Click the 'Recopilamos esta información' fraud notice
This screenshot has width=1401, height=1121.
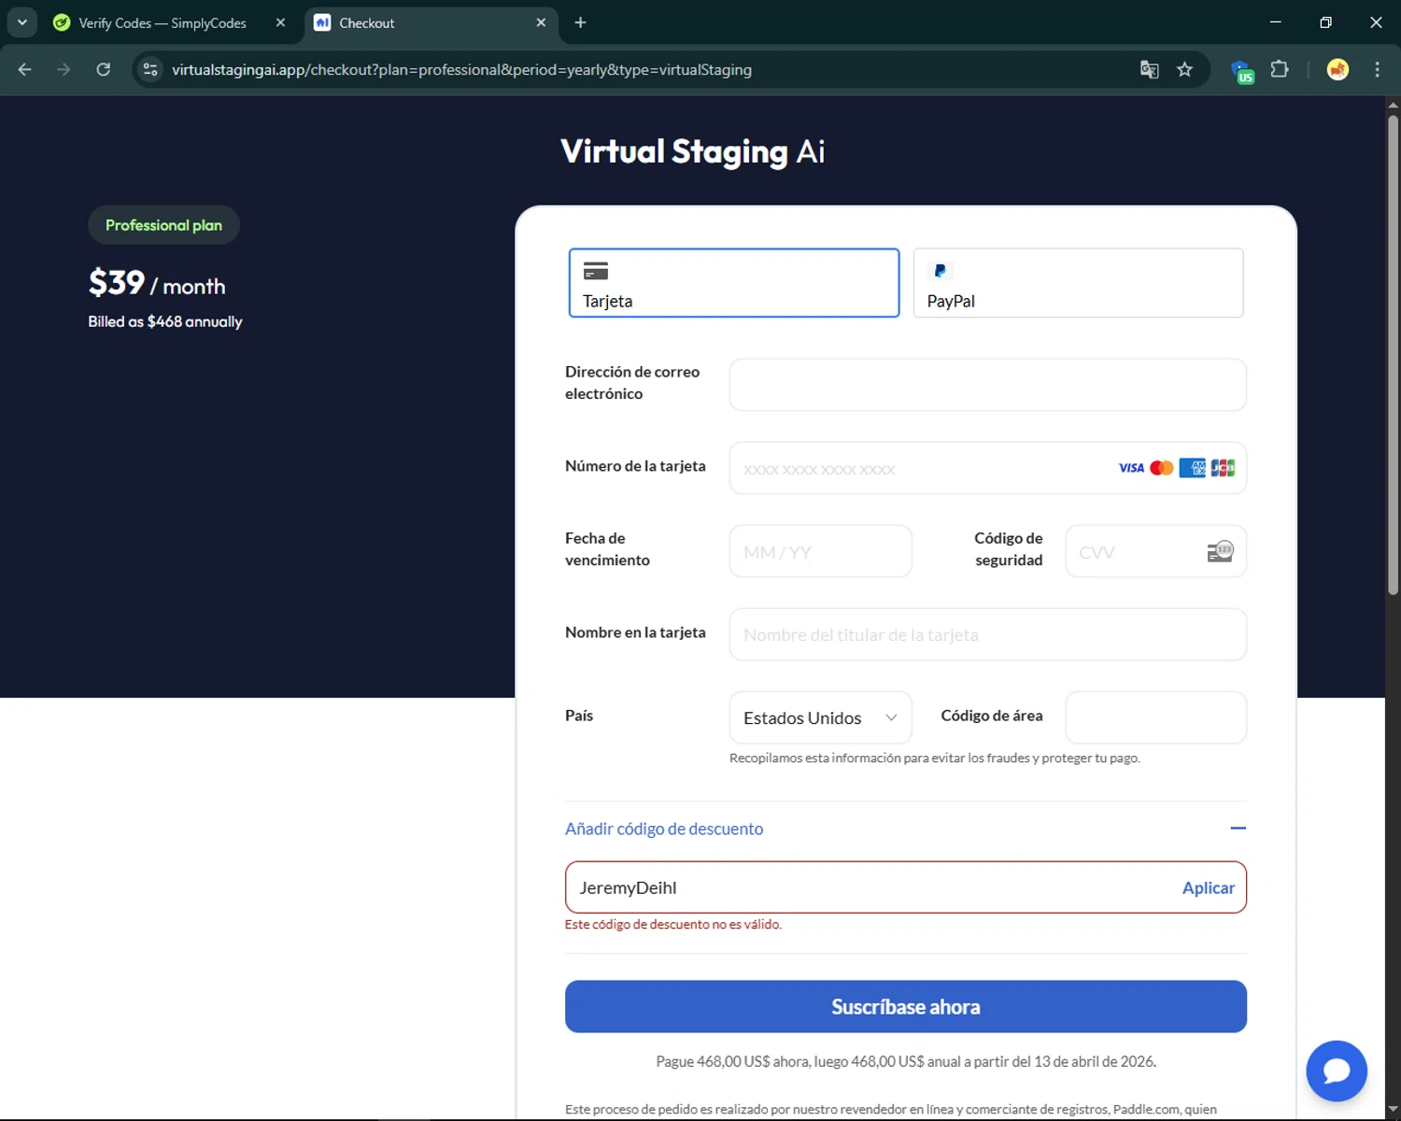(x=934, y=758)
